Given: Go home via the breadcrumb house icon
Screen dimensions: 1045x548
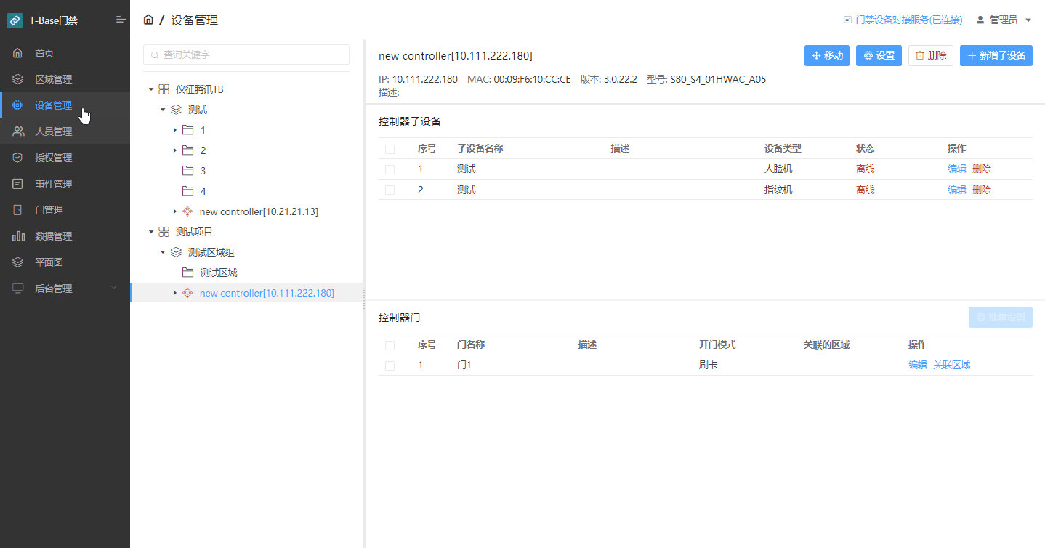Looking at the screenshot, I should [x=148, y=20].
